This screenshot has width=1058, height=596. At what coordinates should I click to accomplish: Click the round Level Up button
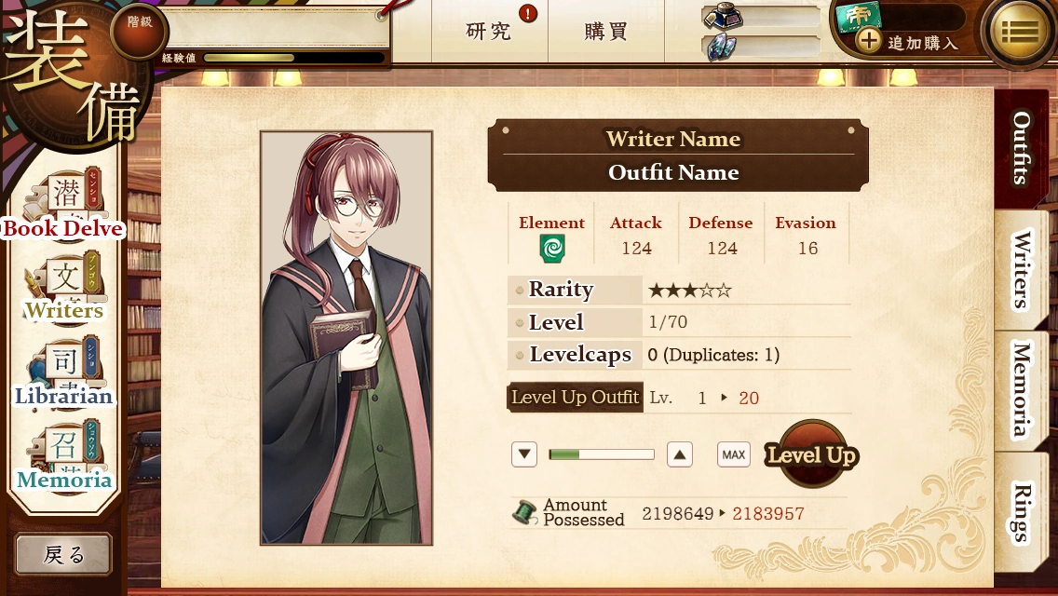(x=812, y=454)
